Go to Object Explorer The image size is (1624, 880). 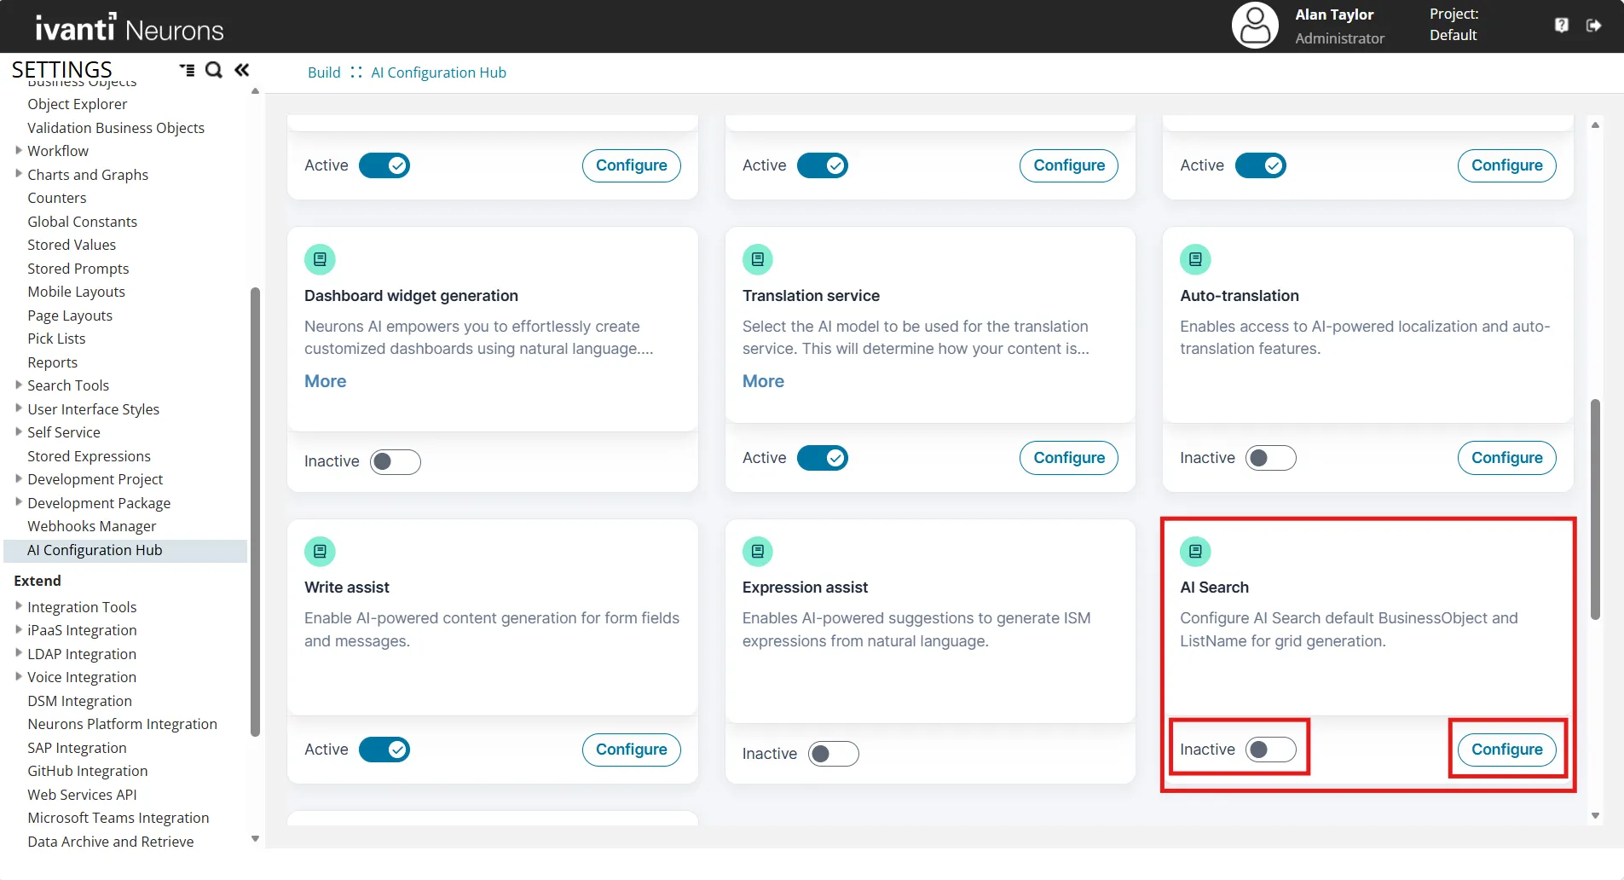(78, 104)
